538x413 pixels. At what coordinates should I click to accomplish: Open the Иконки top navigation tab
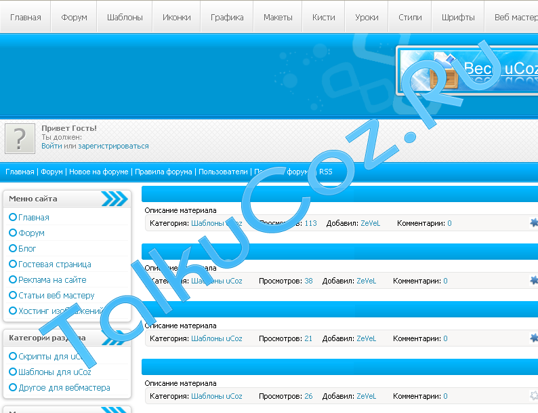[176, 17]
